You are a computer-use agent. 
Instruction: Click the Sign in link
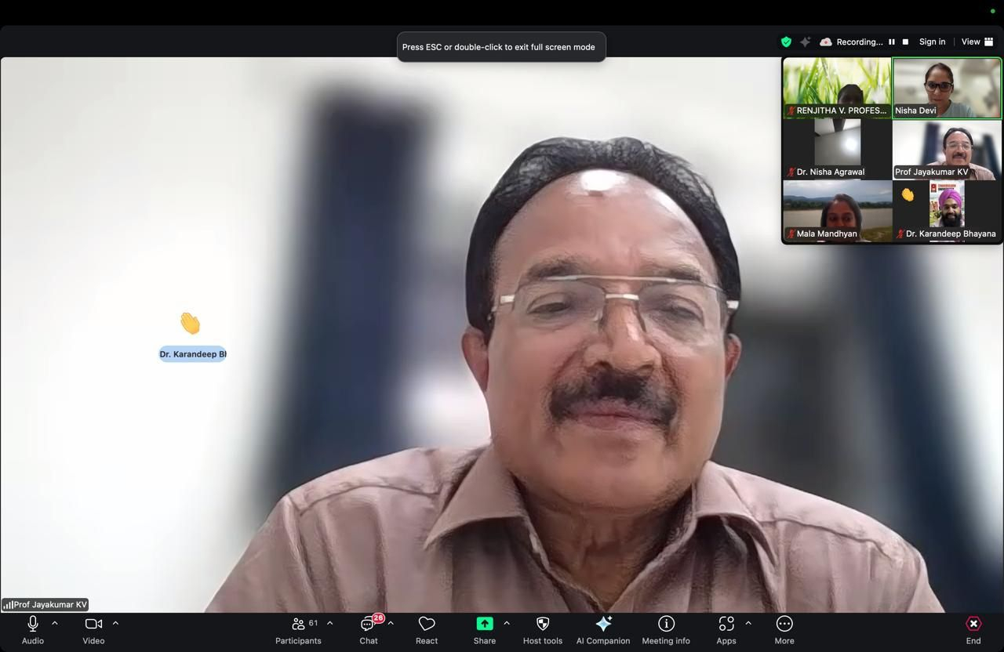[932, 42]
